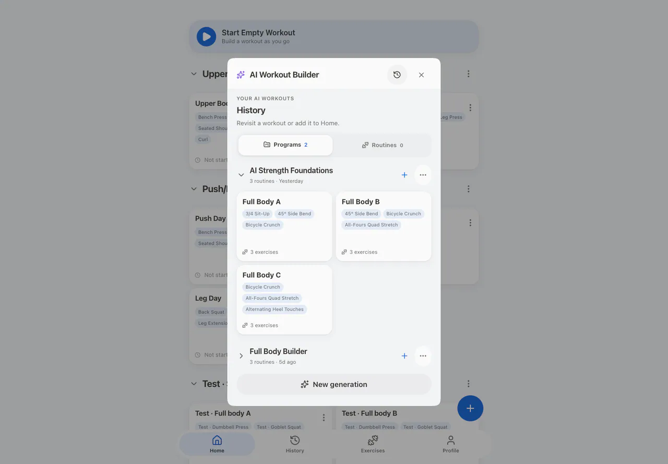This screenshot has width=668, height=464.
Task: Open the Profile tab
Action: (x=451, y=444)
